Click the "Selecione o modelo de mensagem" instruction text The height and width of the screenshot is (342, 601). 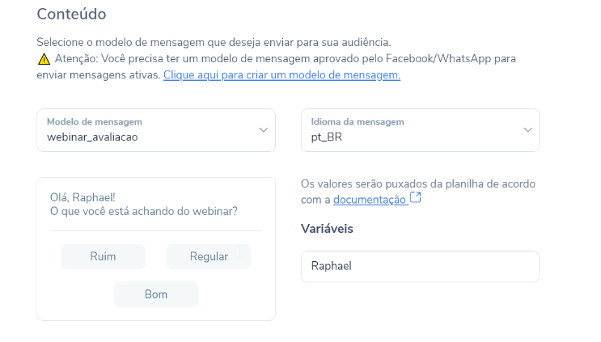(214, 42)
